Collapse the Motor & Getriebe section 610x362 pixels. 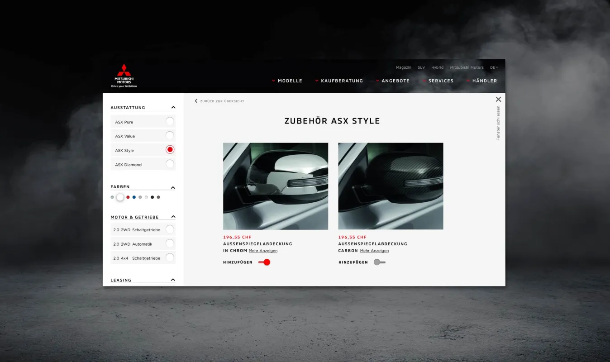point(173,217)
